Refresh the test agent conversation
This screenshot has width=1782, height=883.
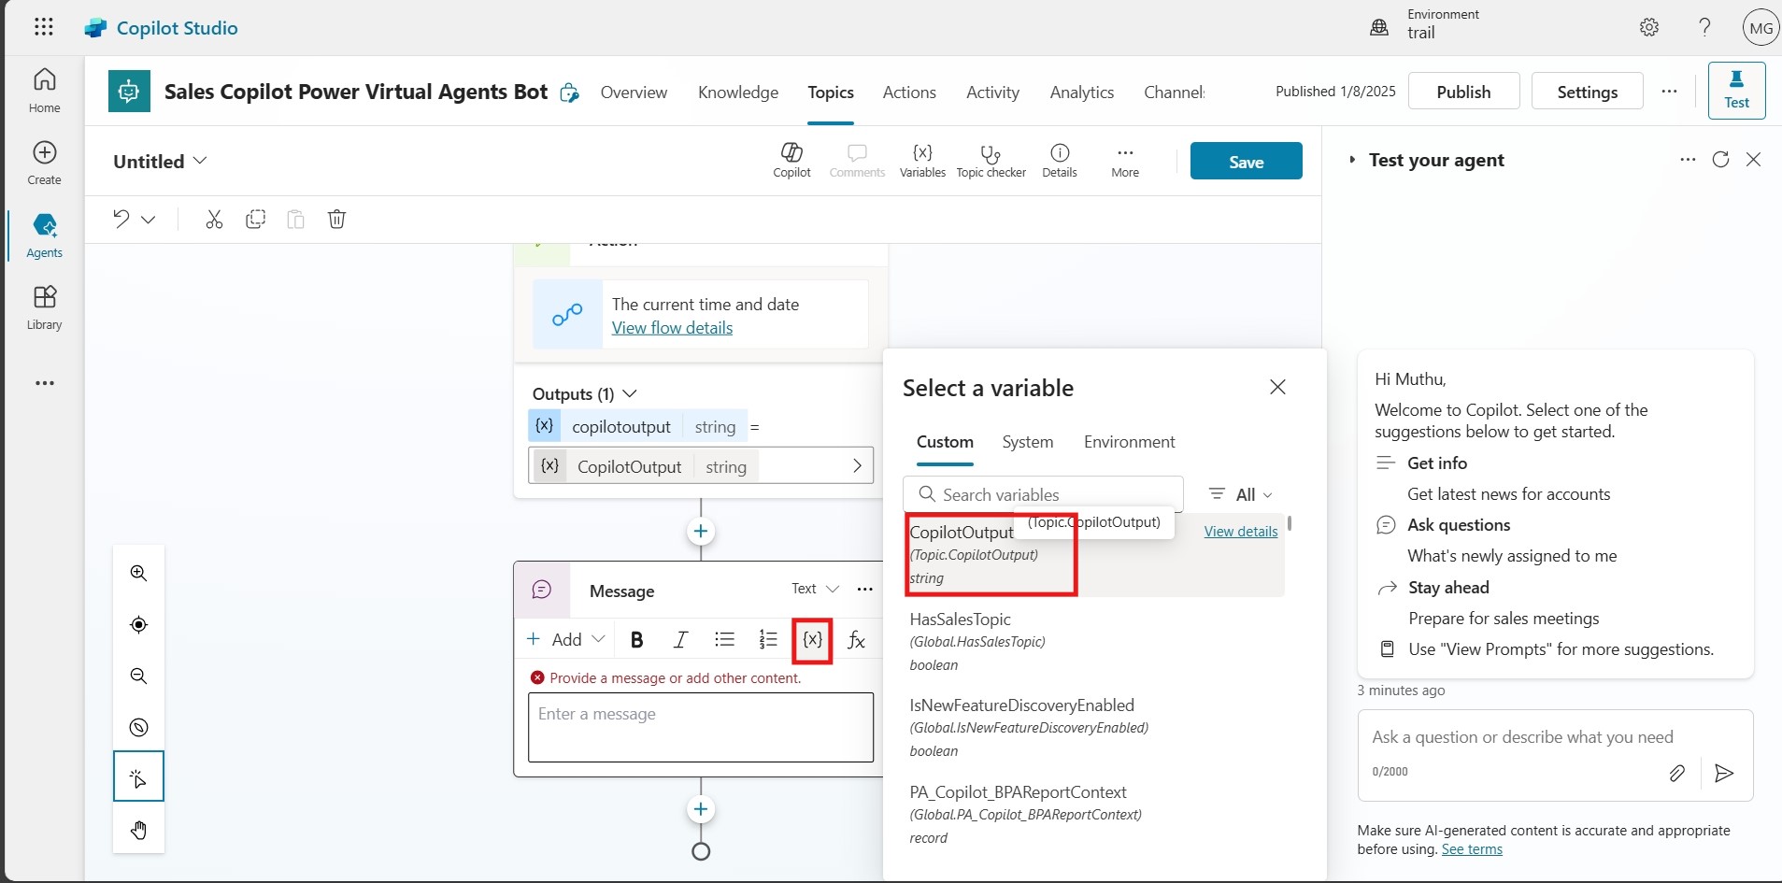[1720, 160]
